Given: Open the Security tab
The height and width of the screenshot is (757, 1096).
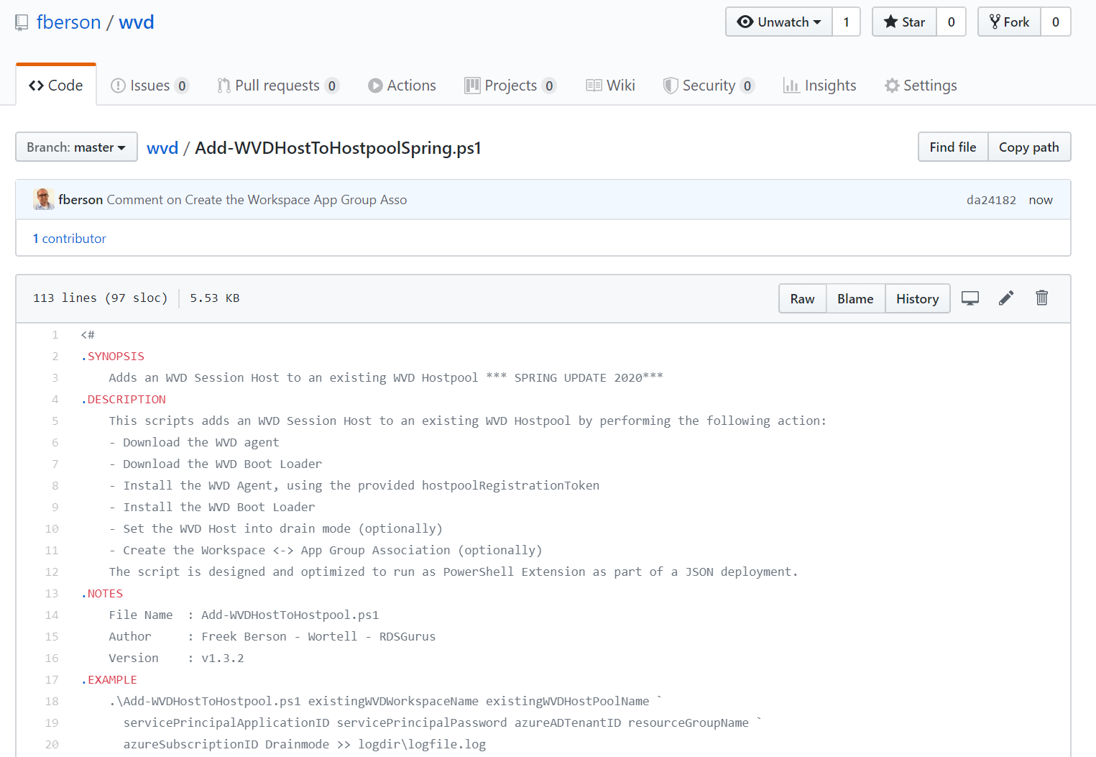Looking at the screenshot, I should (x=709, y=86).
